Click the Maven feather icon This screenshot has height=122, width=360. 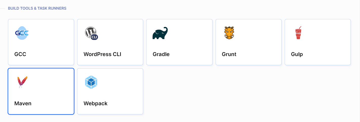pos(22,82)
